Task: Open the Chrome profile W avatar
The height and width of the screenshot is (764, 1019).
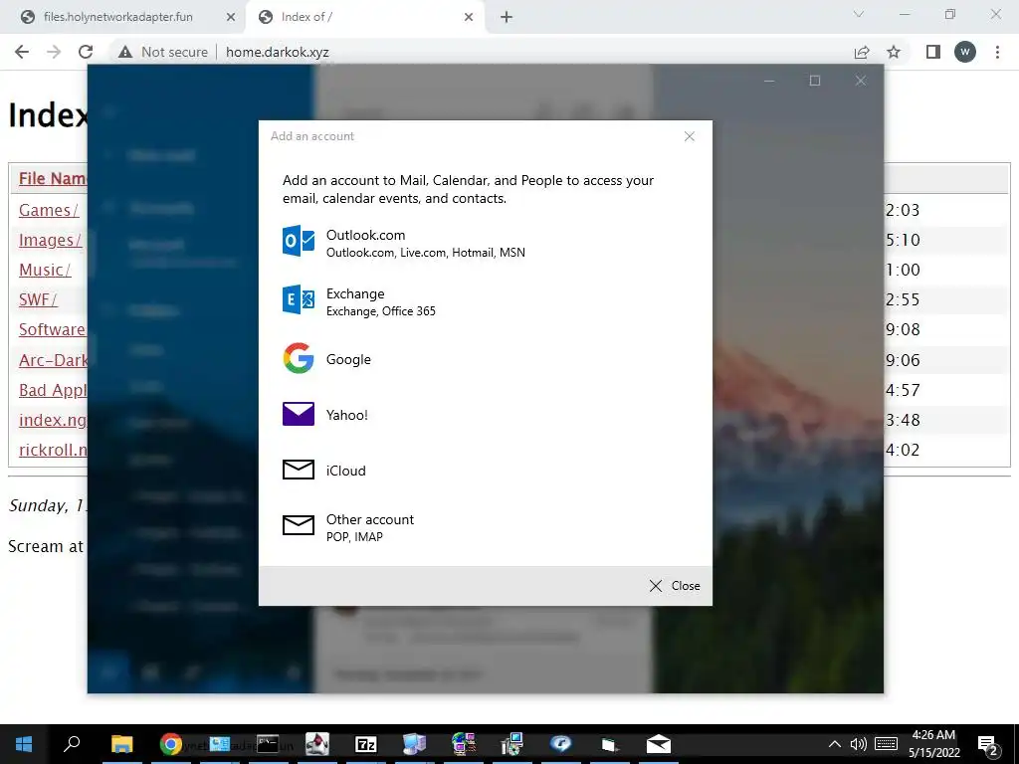Action: click(965, 52)
